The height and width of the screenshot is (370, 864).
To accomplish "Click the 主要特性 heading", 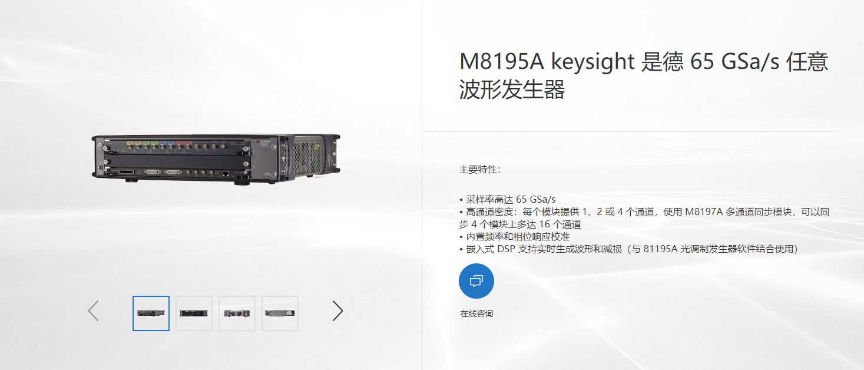I will pyautogui.click(x=480, y=170).
